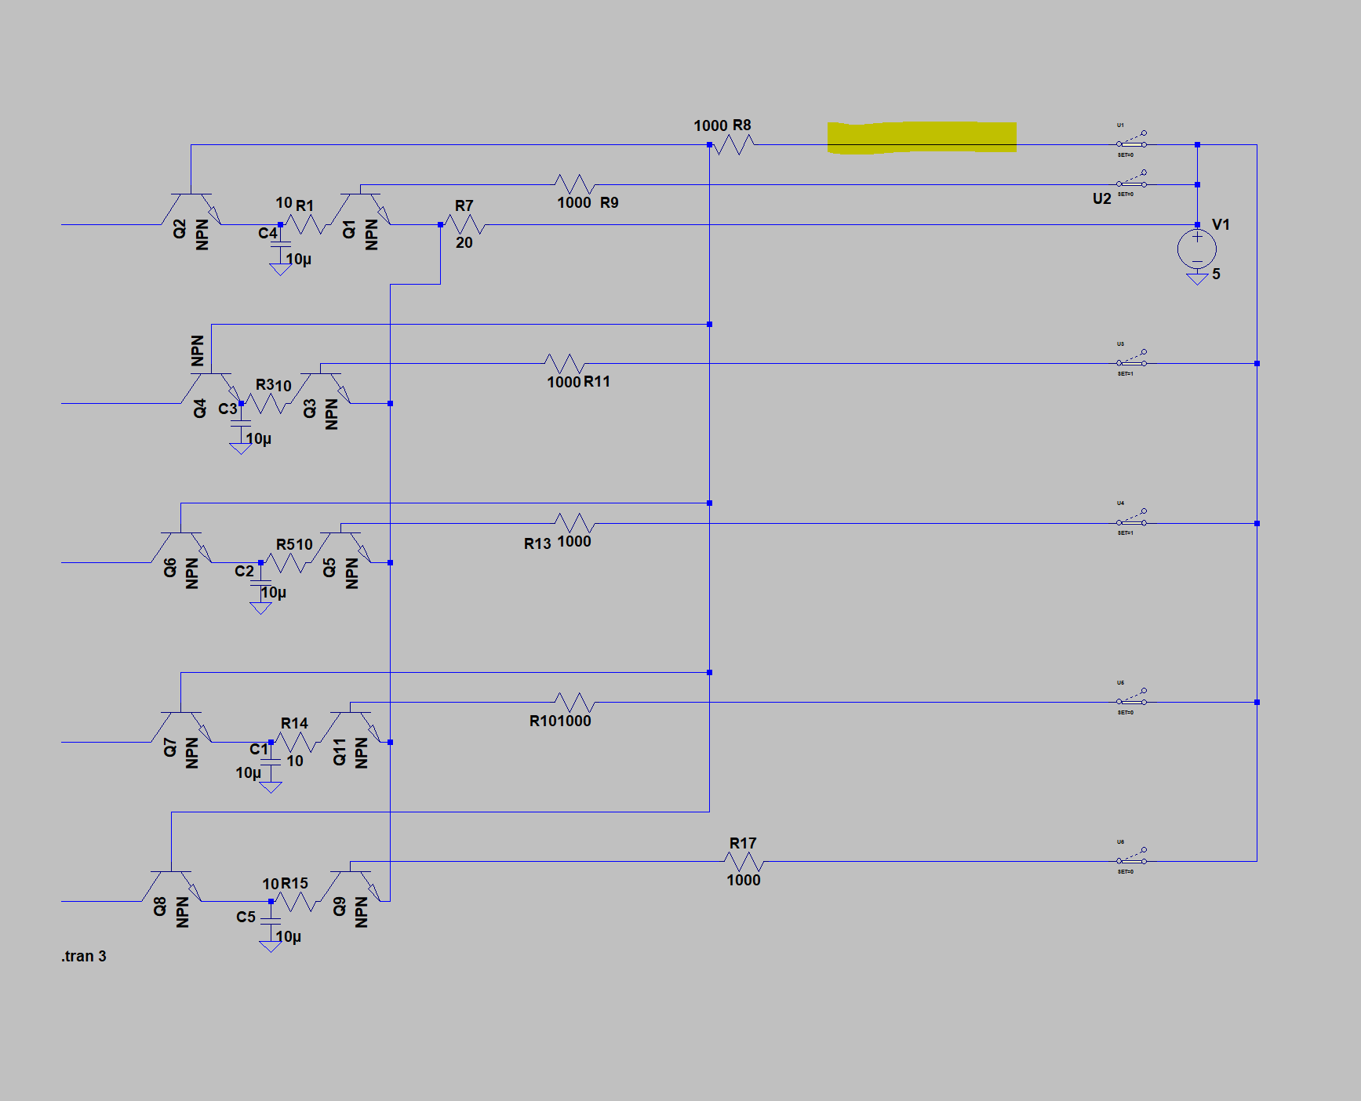Click the R13 name label

coord(537,543)
